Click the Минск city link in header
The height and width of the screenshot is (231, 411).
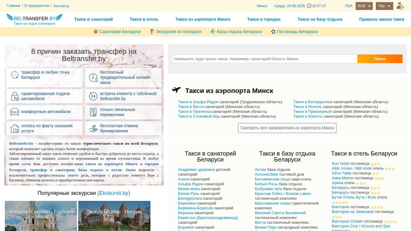pos(262,6)
